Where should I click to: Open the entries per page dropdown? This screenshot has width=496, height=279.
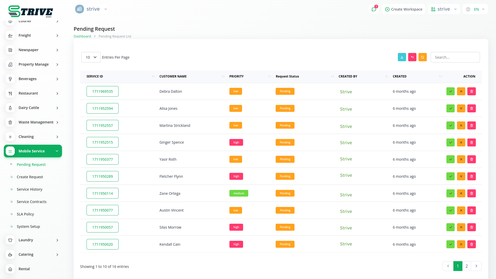(91, 57)
